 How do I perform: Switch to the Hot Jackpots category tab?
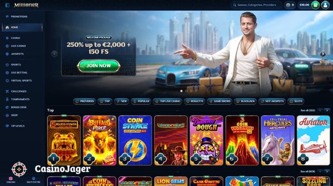(x=272, y=101)
